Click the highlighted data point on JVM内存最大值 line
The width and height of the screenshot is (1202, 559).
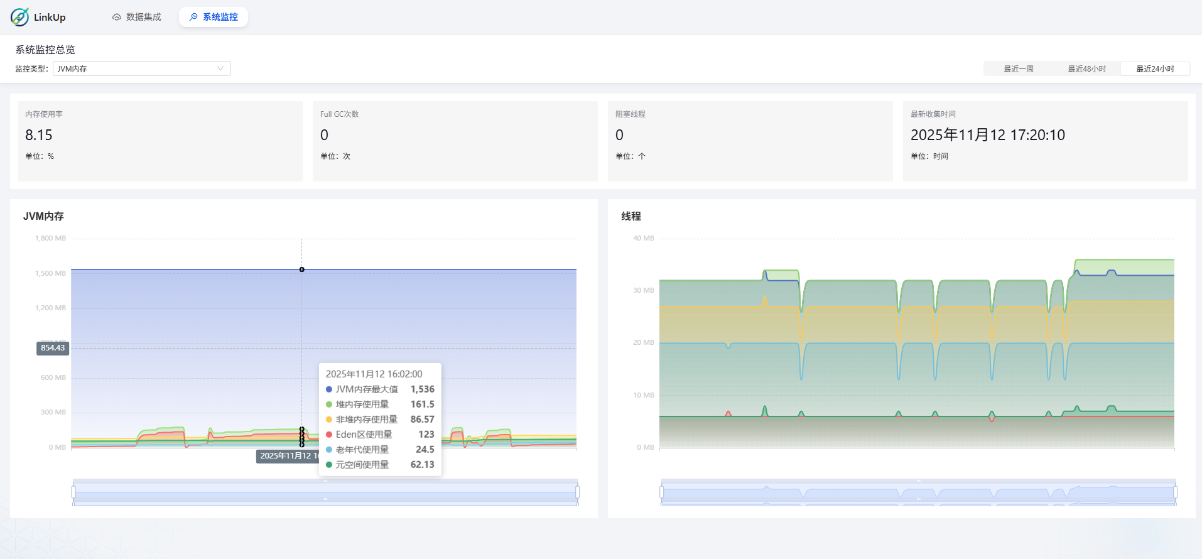301,269
